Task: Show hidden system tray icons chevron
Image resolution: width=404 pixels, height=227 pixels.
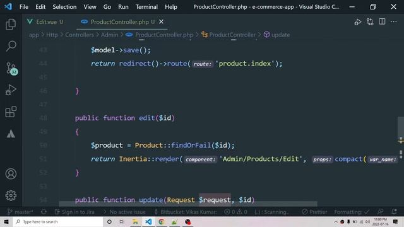Action: point(336,221)
